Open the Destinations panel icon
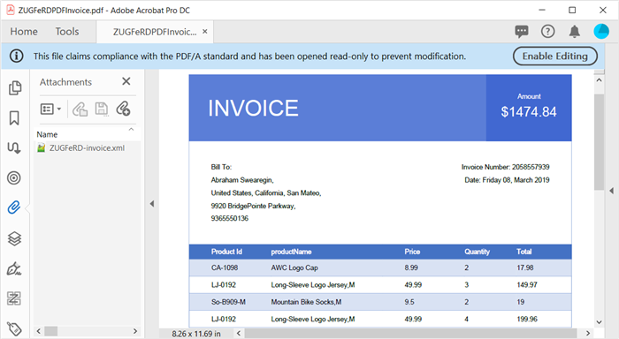 tap(14, 147)
